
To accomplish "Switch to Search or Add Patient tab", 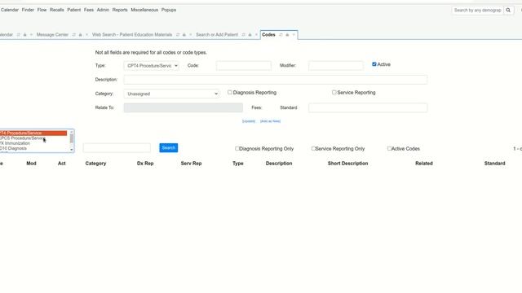I will click(217, 35).
